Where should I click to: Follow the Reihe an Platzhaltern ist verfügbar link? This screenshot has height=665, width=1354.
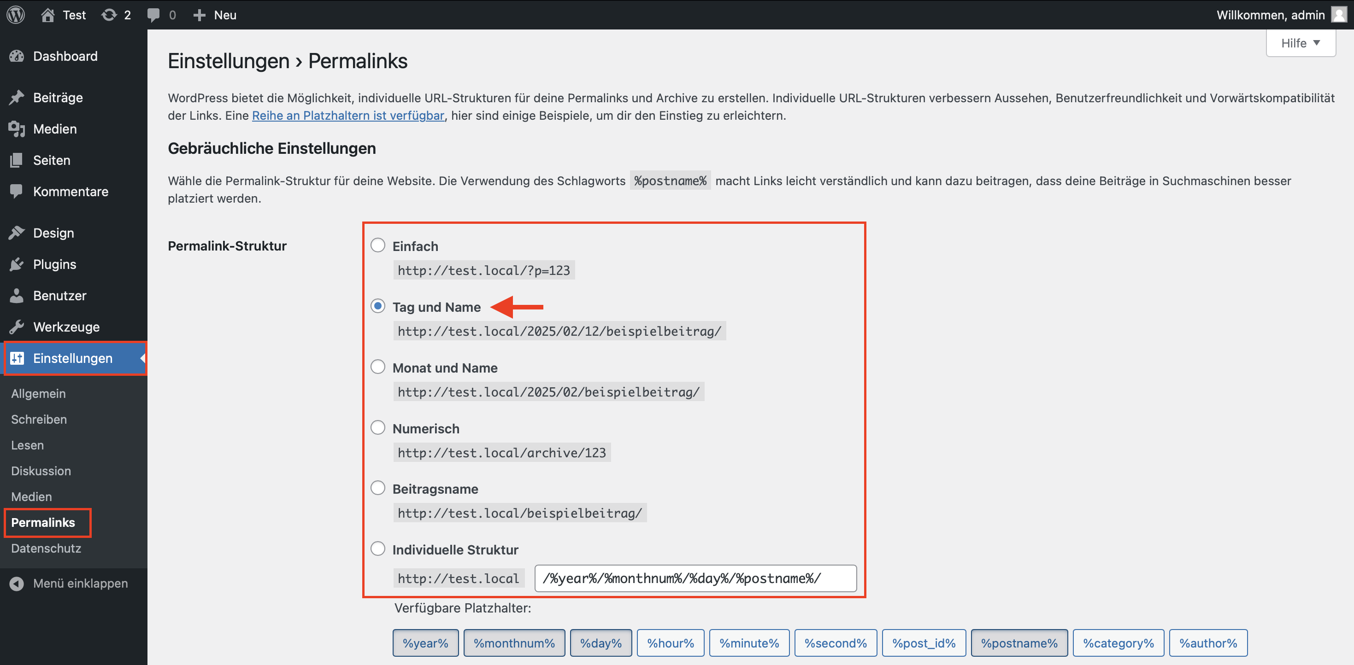[348, 116]
